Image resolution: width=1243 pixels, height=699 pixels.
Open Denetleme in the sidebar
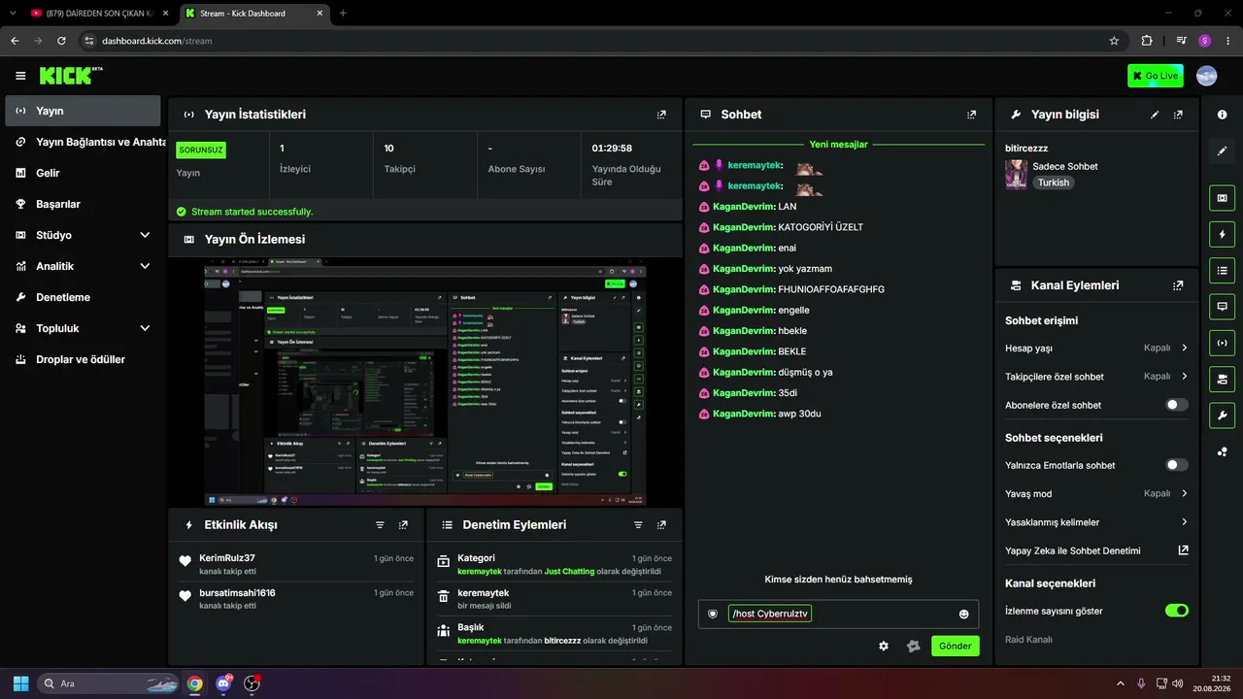(x=83, y=297)
